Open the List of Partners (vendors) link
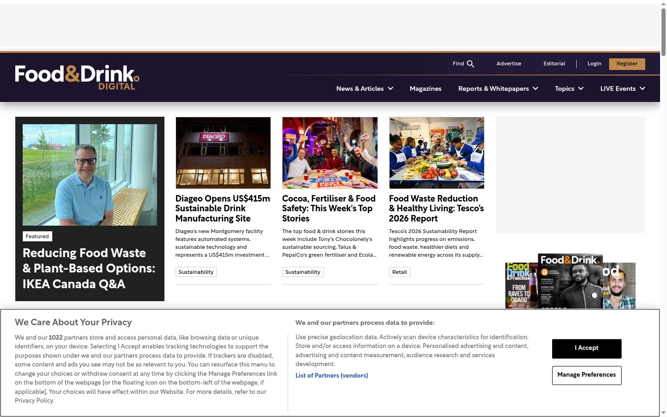667x417 pixels. tap(332, 376)
